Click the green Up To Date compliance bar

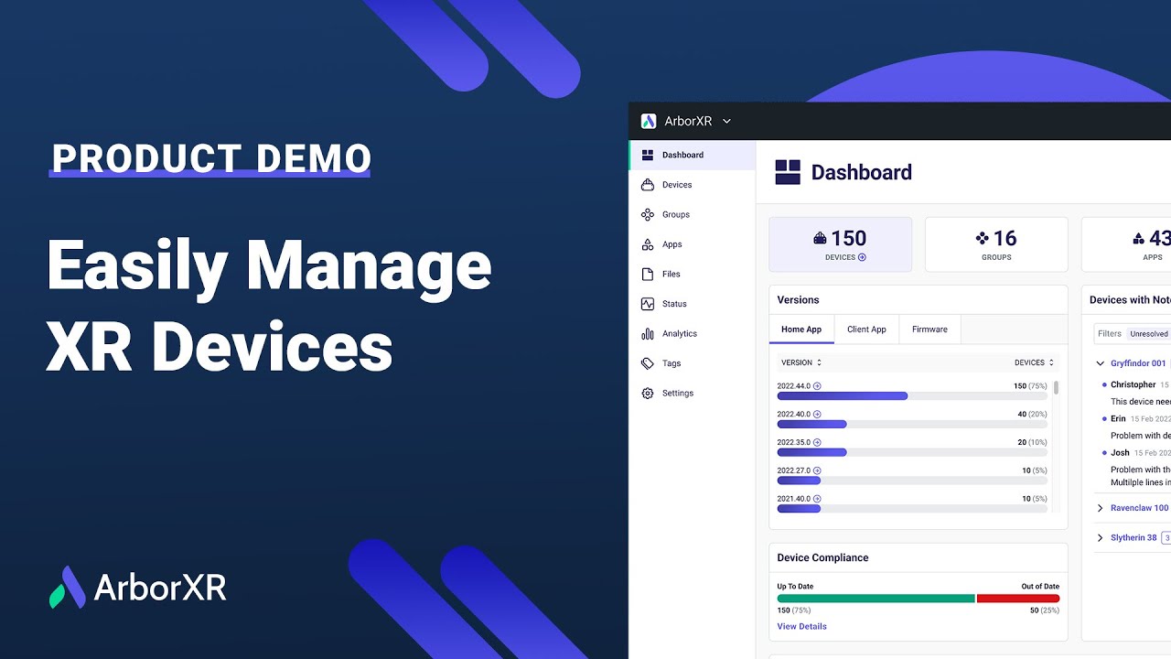coord(876,598)
